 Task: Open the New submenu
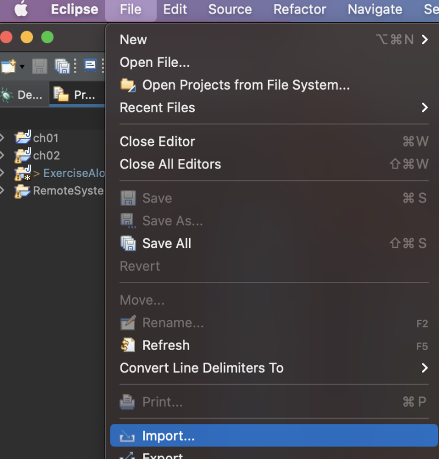[x=274, y=40]
